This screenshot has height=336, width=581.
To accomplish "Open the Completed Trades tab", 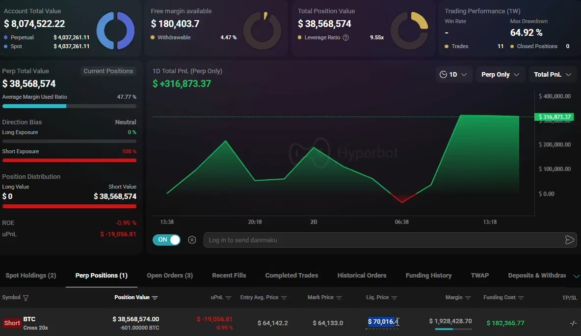I will pyautogui.click(x=291, y=276).
